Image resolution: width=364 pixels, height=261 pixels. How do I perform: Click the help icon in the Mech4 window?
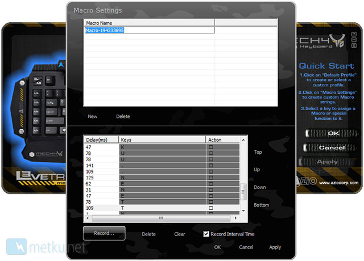pos(354,34)
